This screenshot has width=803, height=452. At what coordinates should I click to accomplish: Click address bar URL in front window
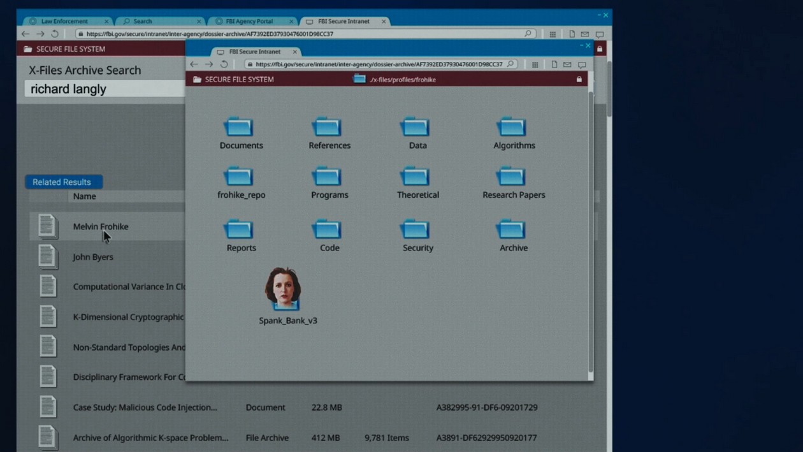[379, 64]
